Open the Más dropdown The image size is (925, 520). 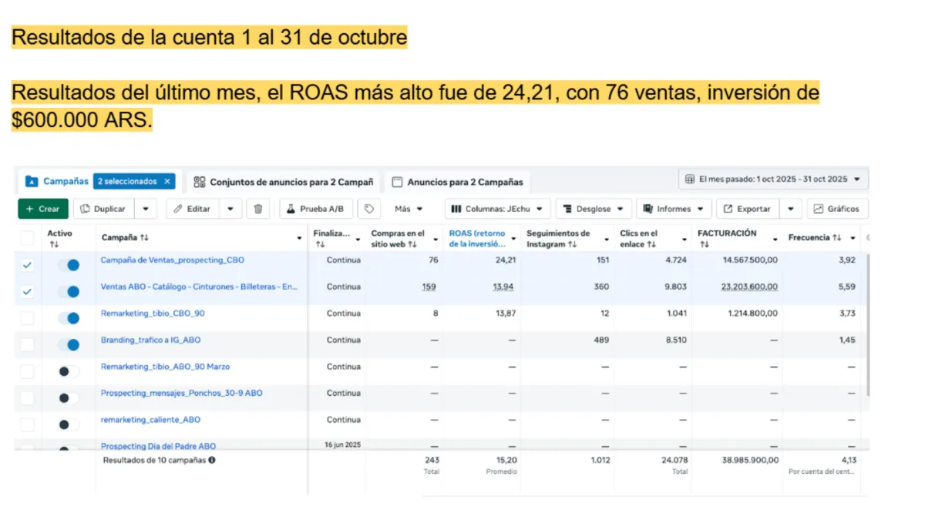409,209
